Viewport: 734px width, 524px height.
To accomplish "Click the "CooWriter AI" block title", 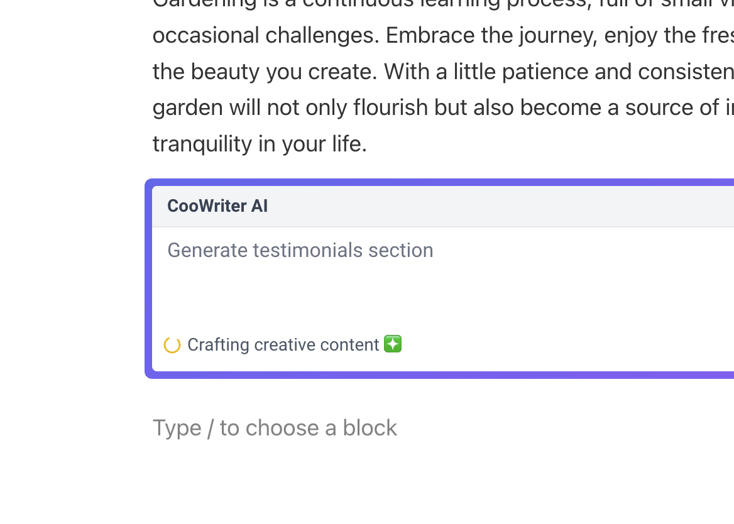I will 217,206.
